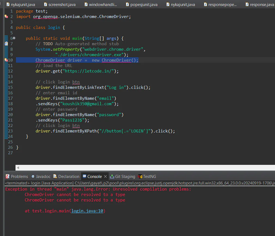
Task: Switch to the Console tab
Action: (x=95, y=176)
